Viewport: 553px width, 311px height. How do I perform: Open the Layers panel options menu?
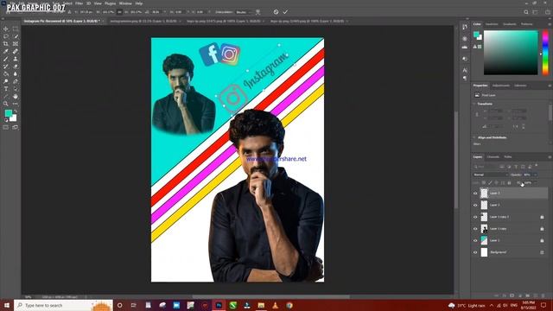(x=550, y=157)
